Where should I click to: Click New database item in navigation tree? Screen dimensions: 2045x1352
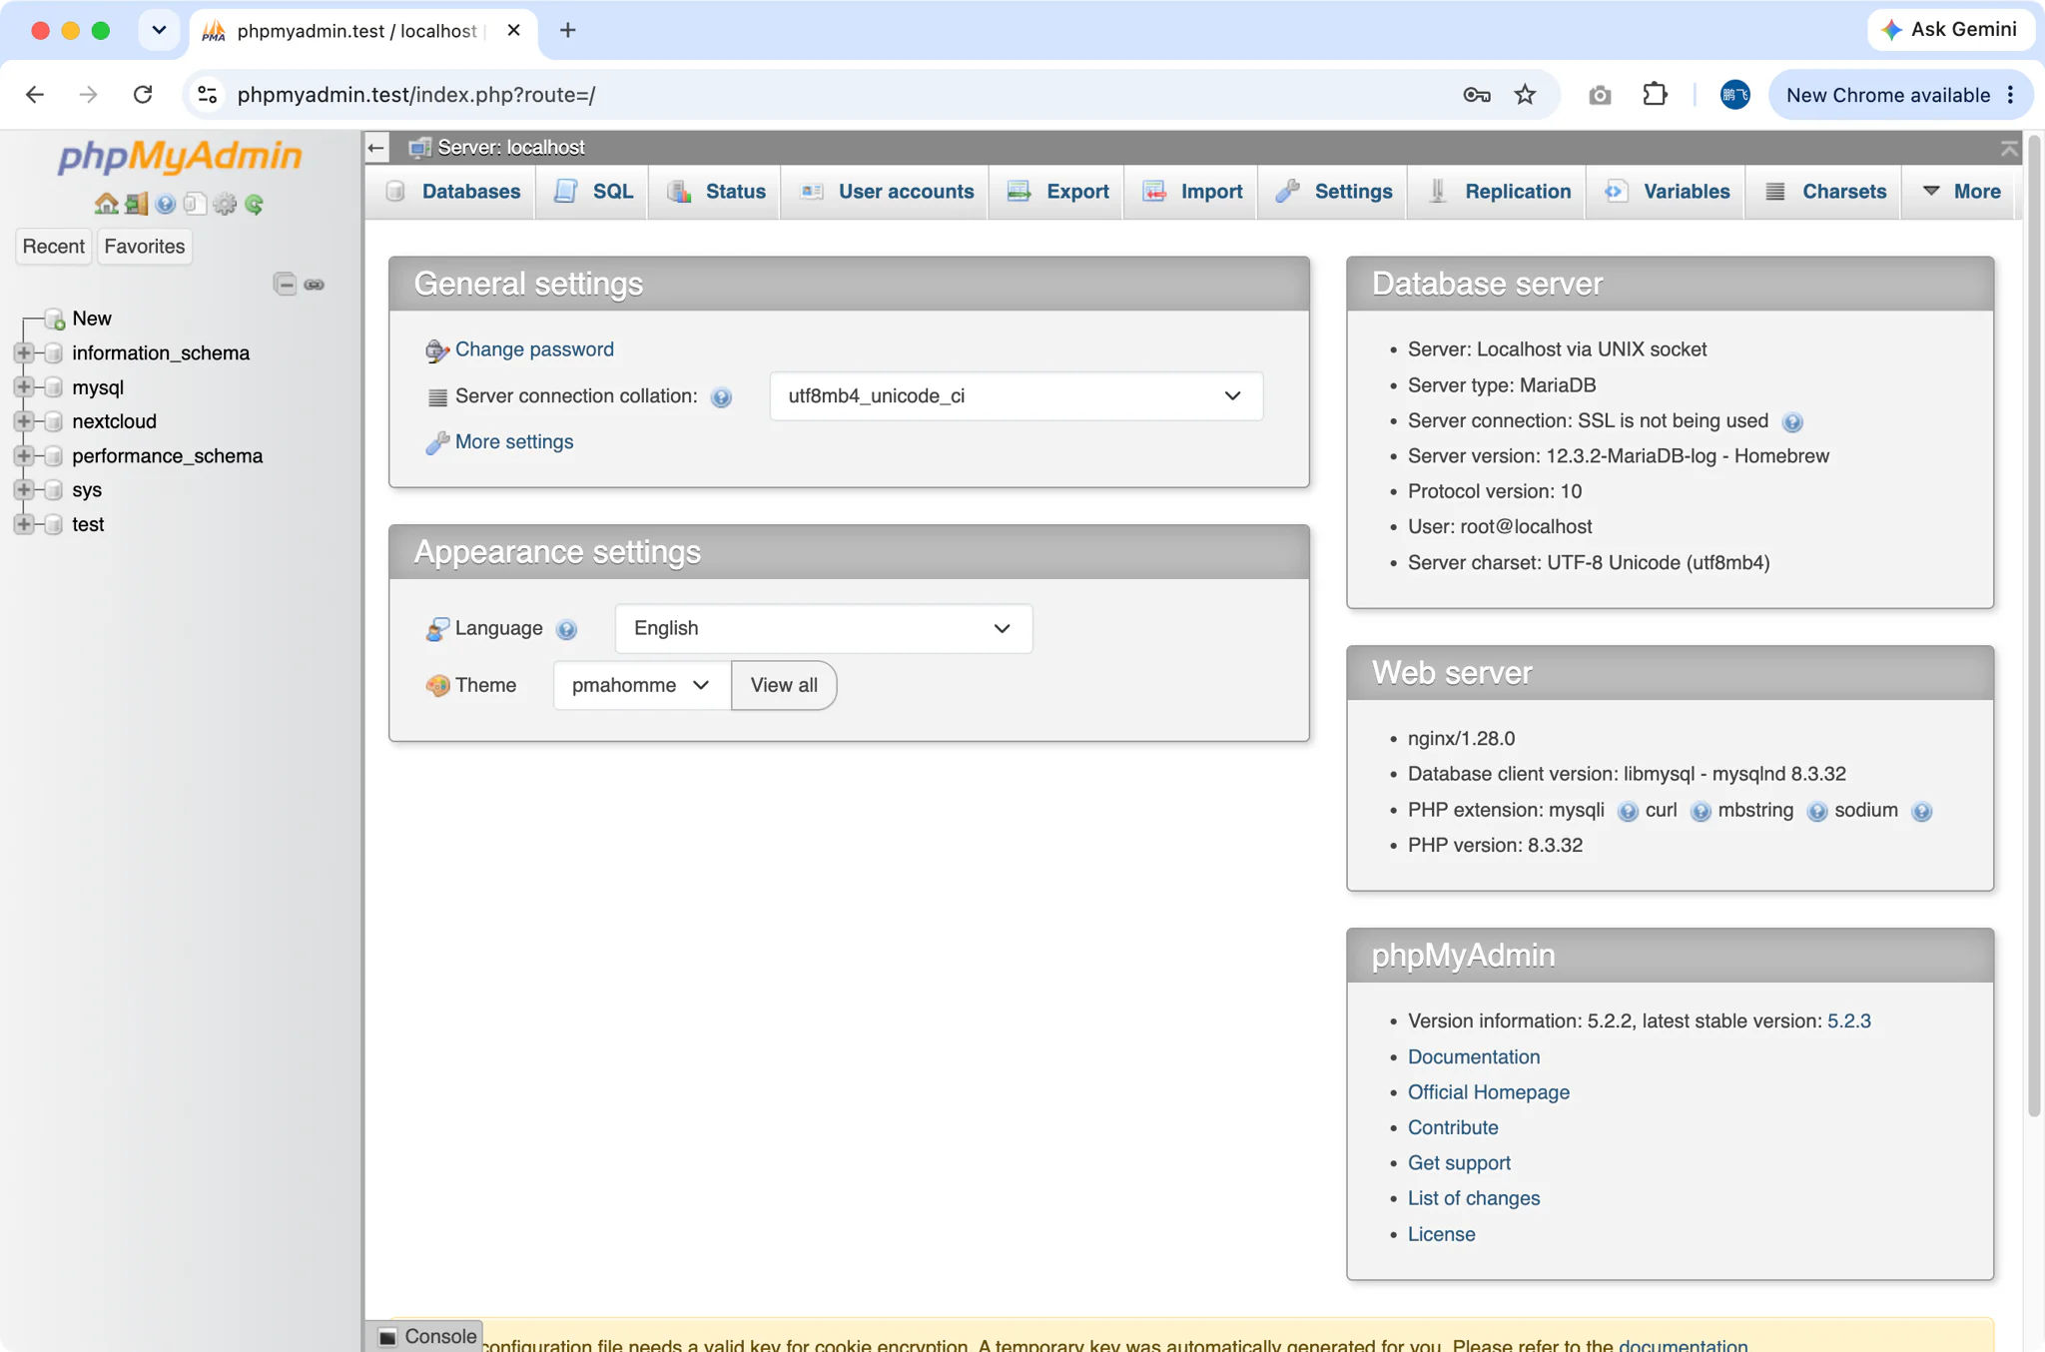91,319
